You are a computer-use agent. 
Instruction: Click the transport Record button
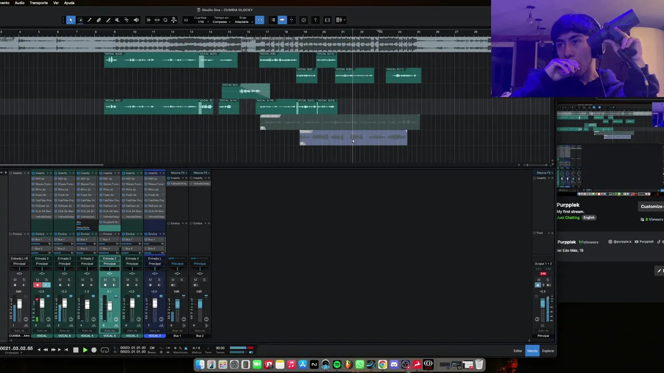(94, 350)
